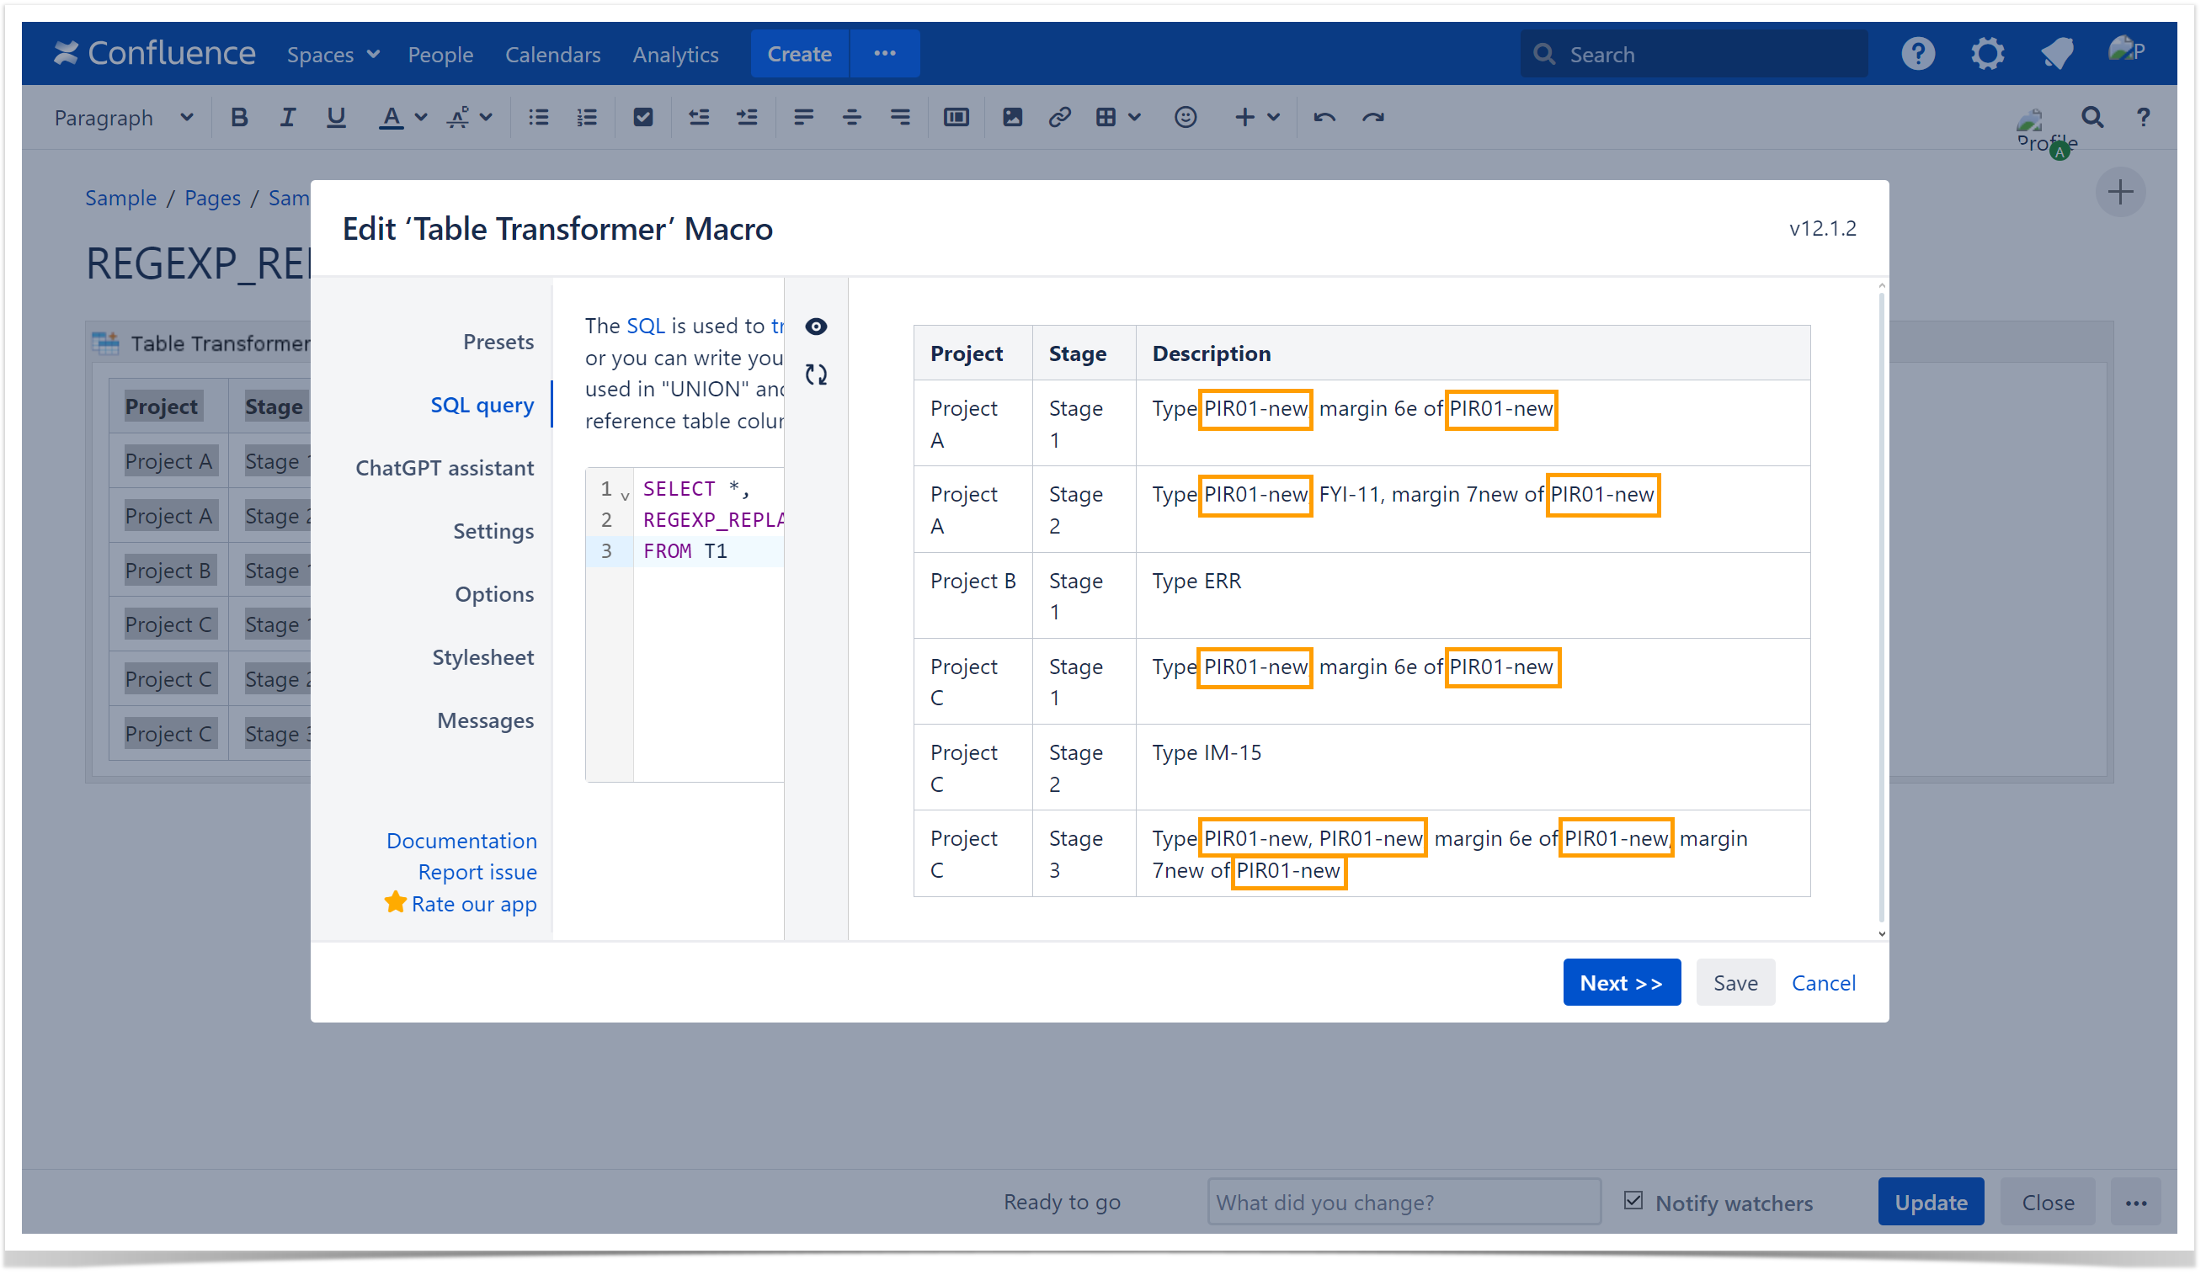Screen dimensions: 2206x1275
Task: Click the Italic formatting icon
Action: (287, 117)
